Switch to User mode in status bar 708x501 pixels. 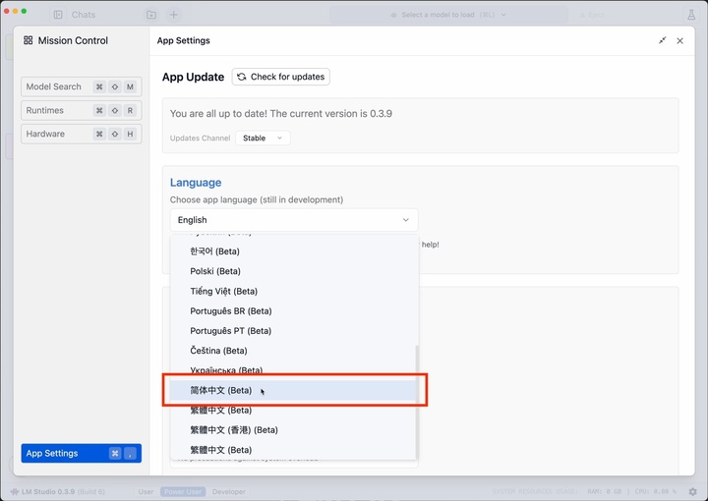point(146,491)
